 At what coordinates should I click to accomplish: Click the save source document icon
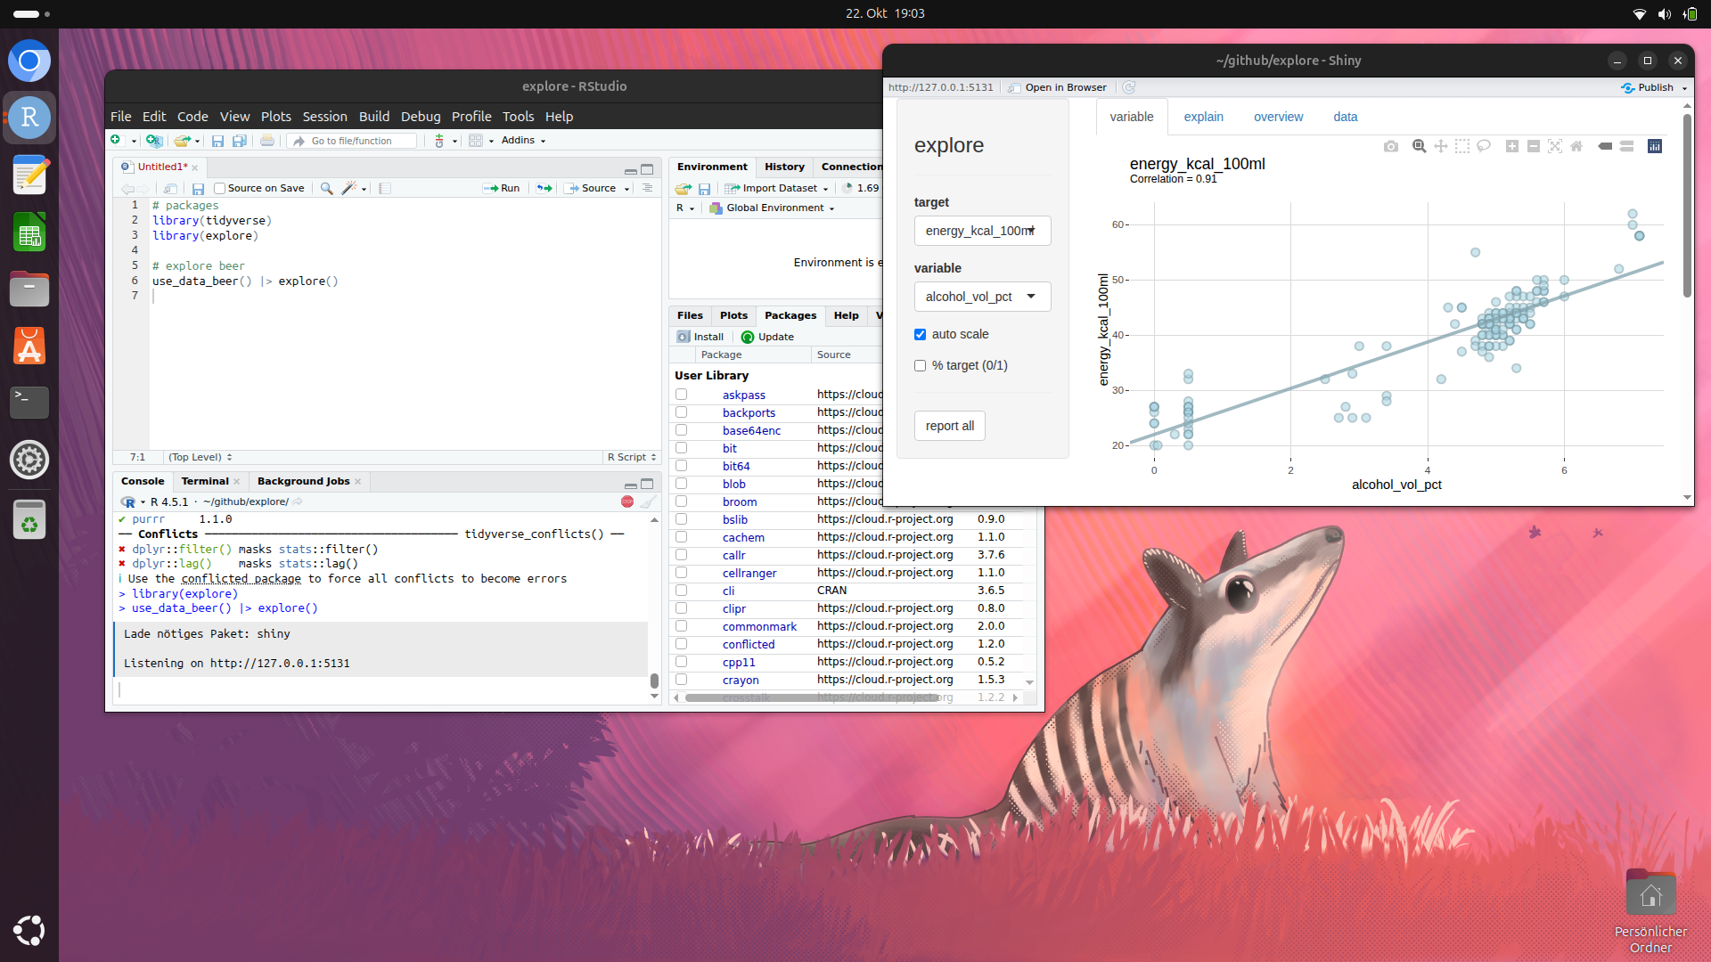198,188
